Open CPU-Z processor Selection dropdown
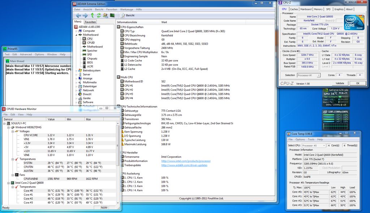370x213 pixels. pos(319,75)
